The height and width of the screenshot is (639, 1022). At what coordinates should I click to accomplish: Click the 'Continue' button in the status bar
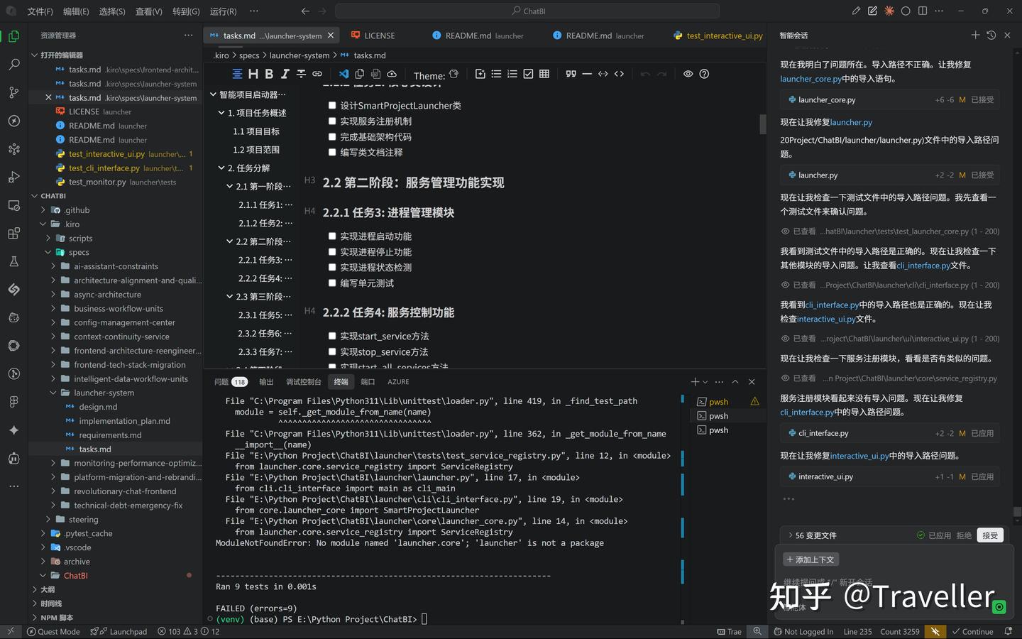(x=973, y=631)
